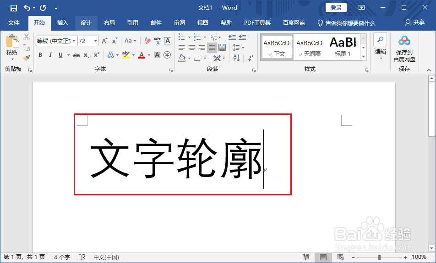Clear all formatting eraser icon
Viewport: 436px width, 263px height.
point(147,41)
